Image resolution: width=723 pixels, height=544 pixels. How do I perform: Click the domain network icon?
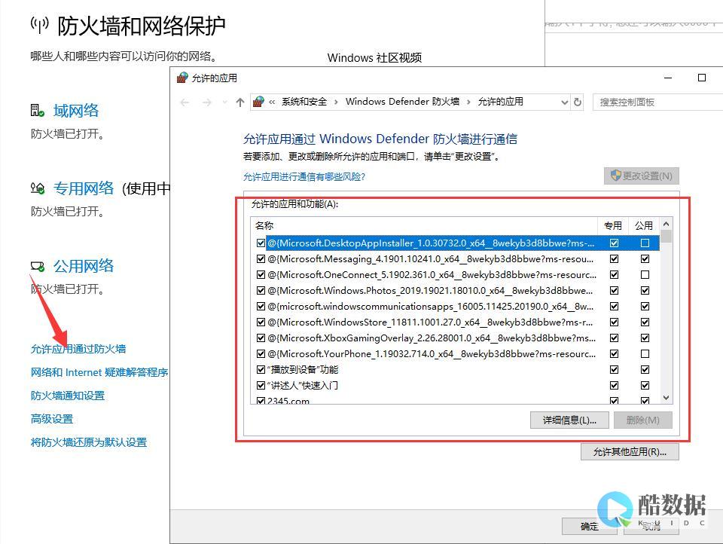point(38,111)
